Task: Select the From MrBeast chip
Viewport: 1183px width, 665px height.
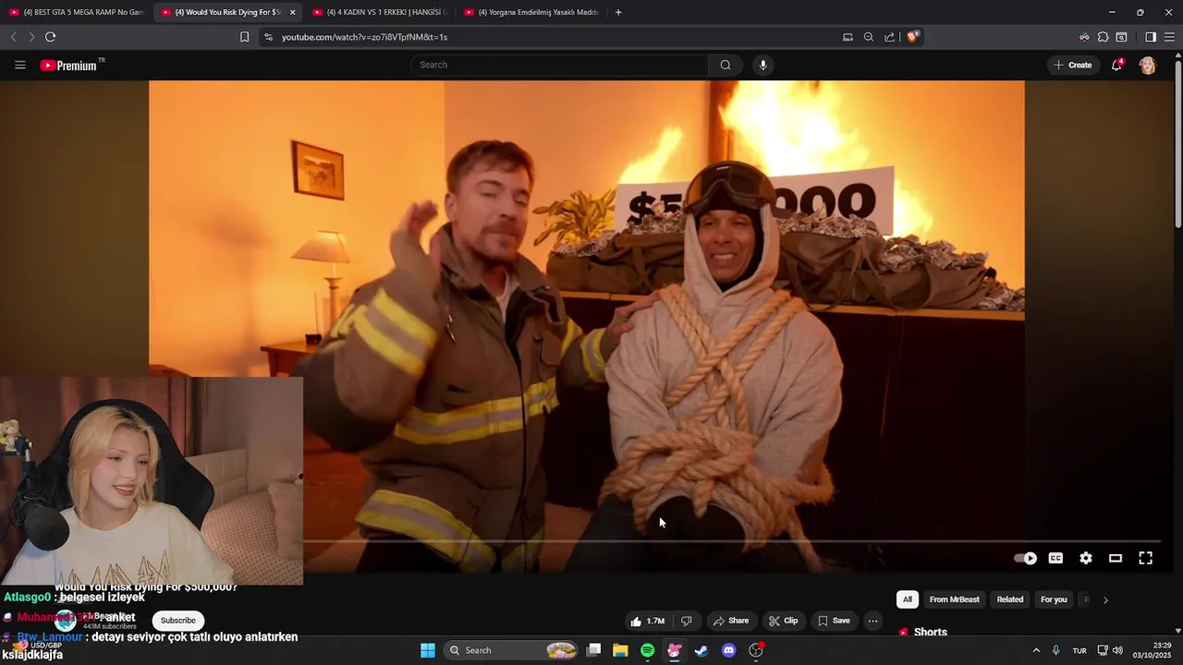Action: [x=954, y=599]
